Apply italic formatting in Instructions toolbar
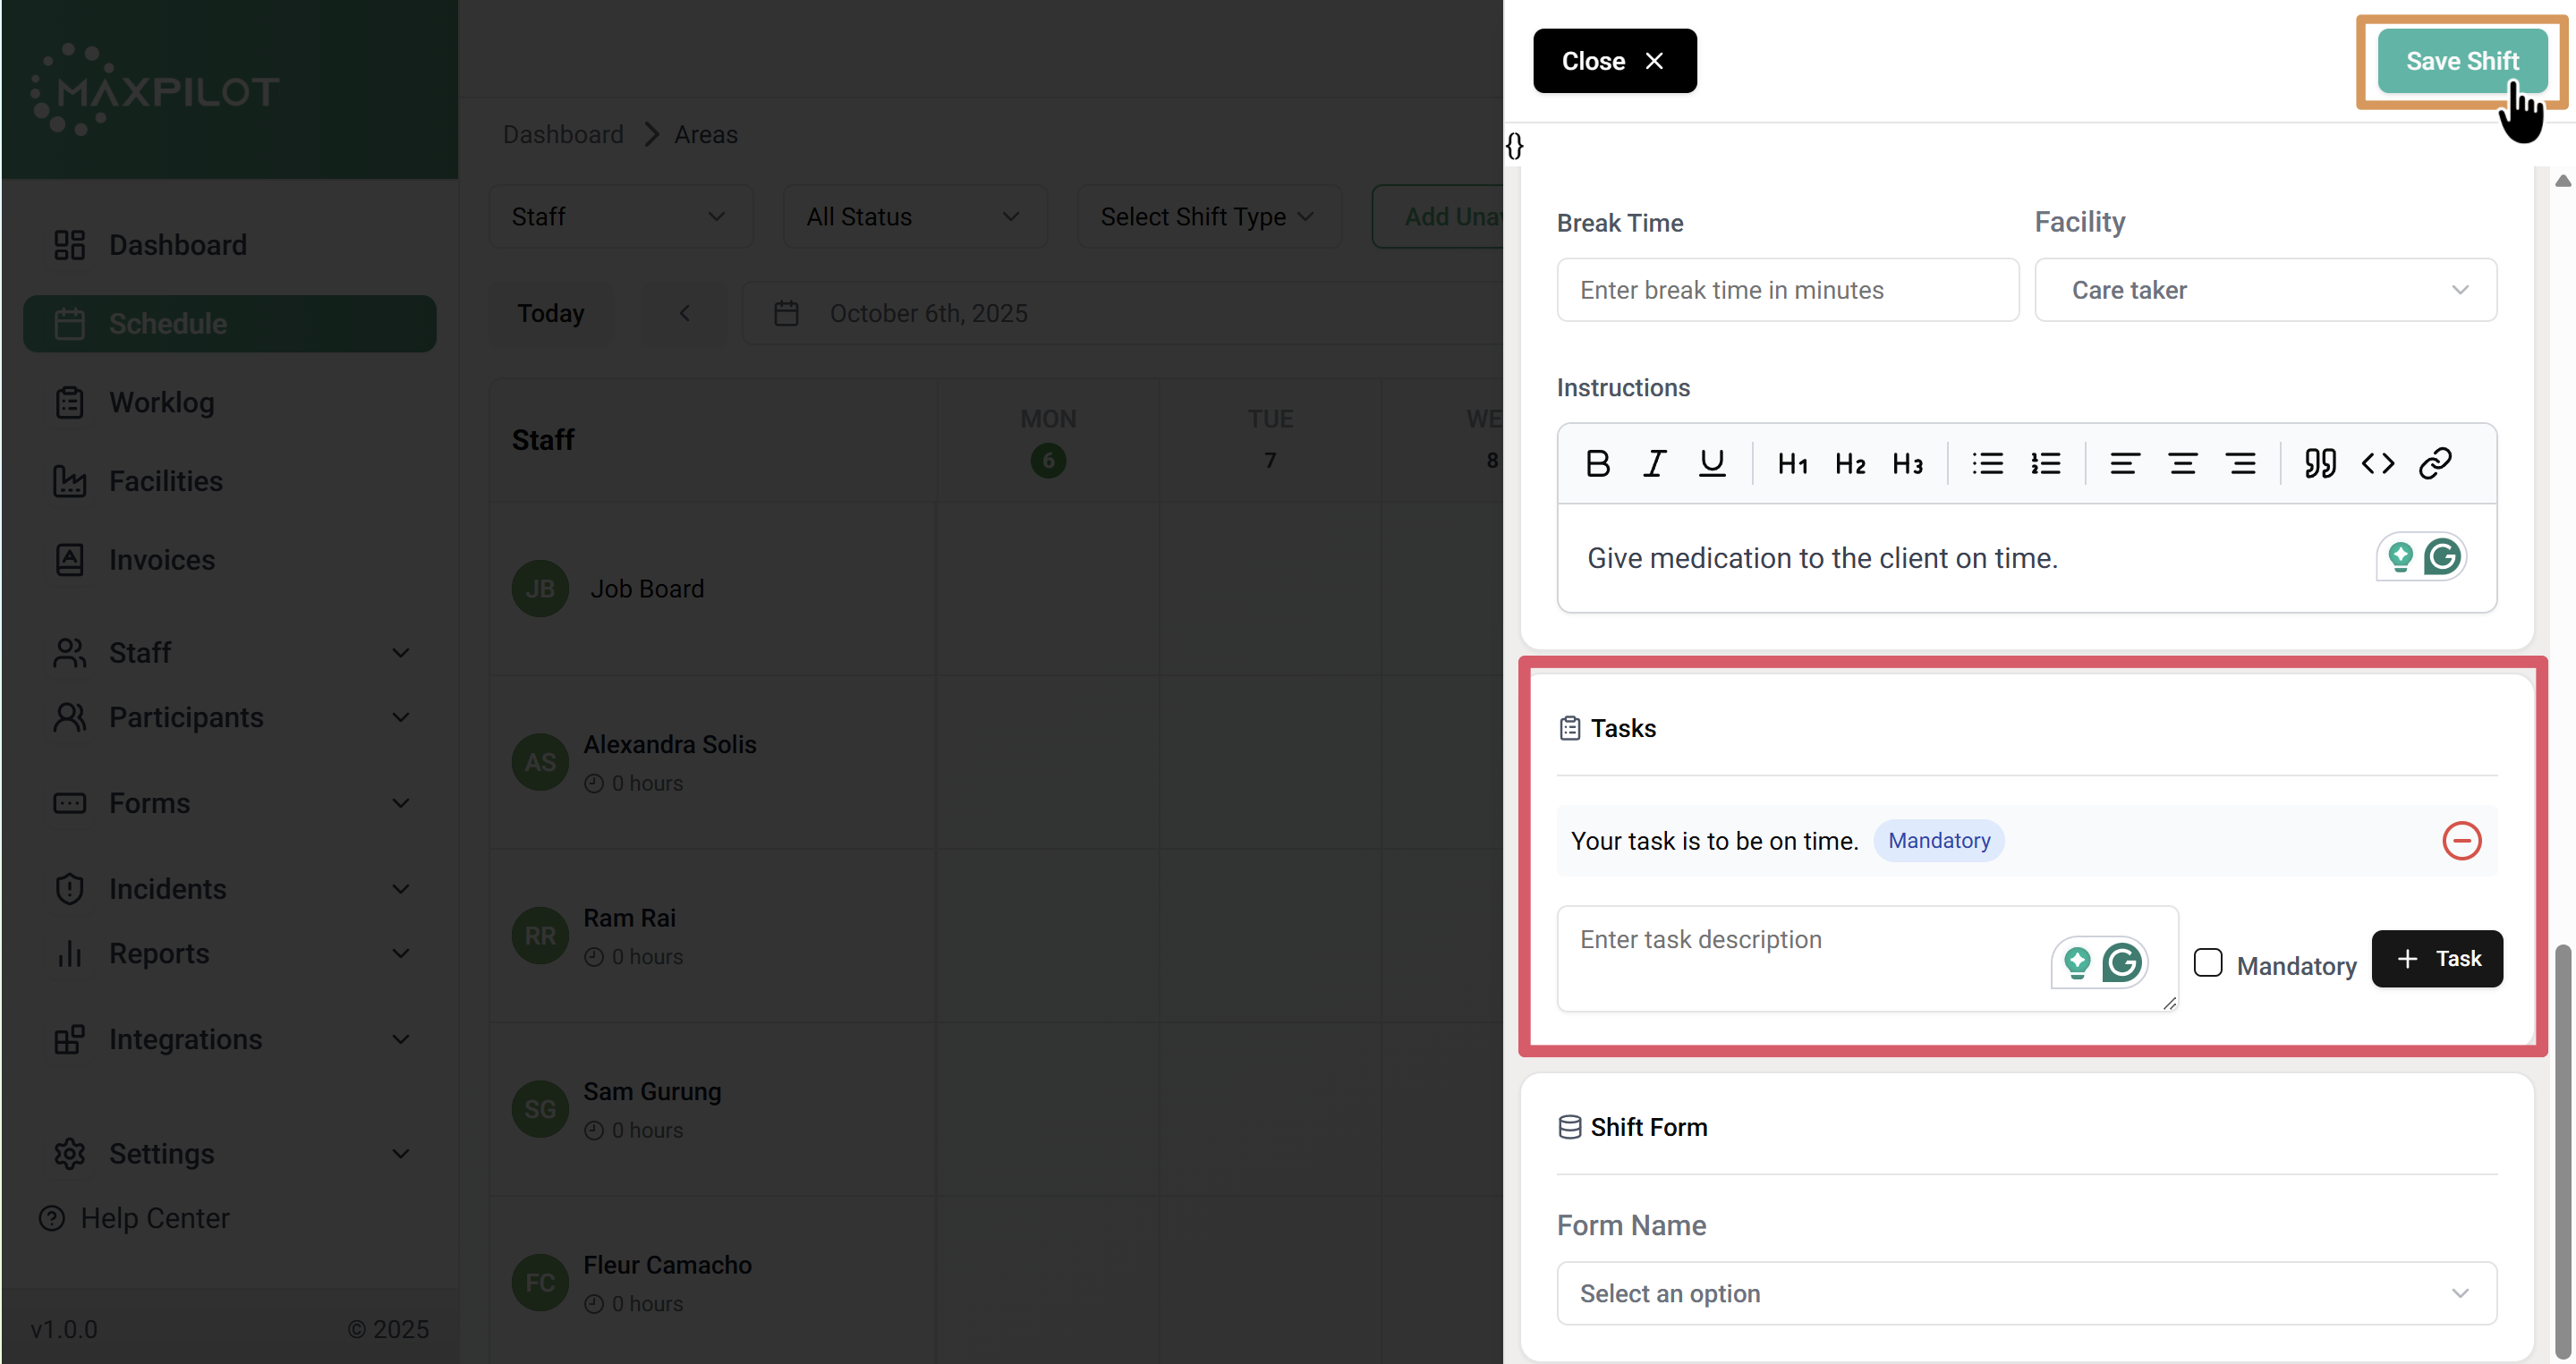Image resolution: width=2576 pixels, height=1364 pixels. coord(1654,463)
